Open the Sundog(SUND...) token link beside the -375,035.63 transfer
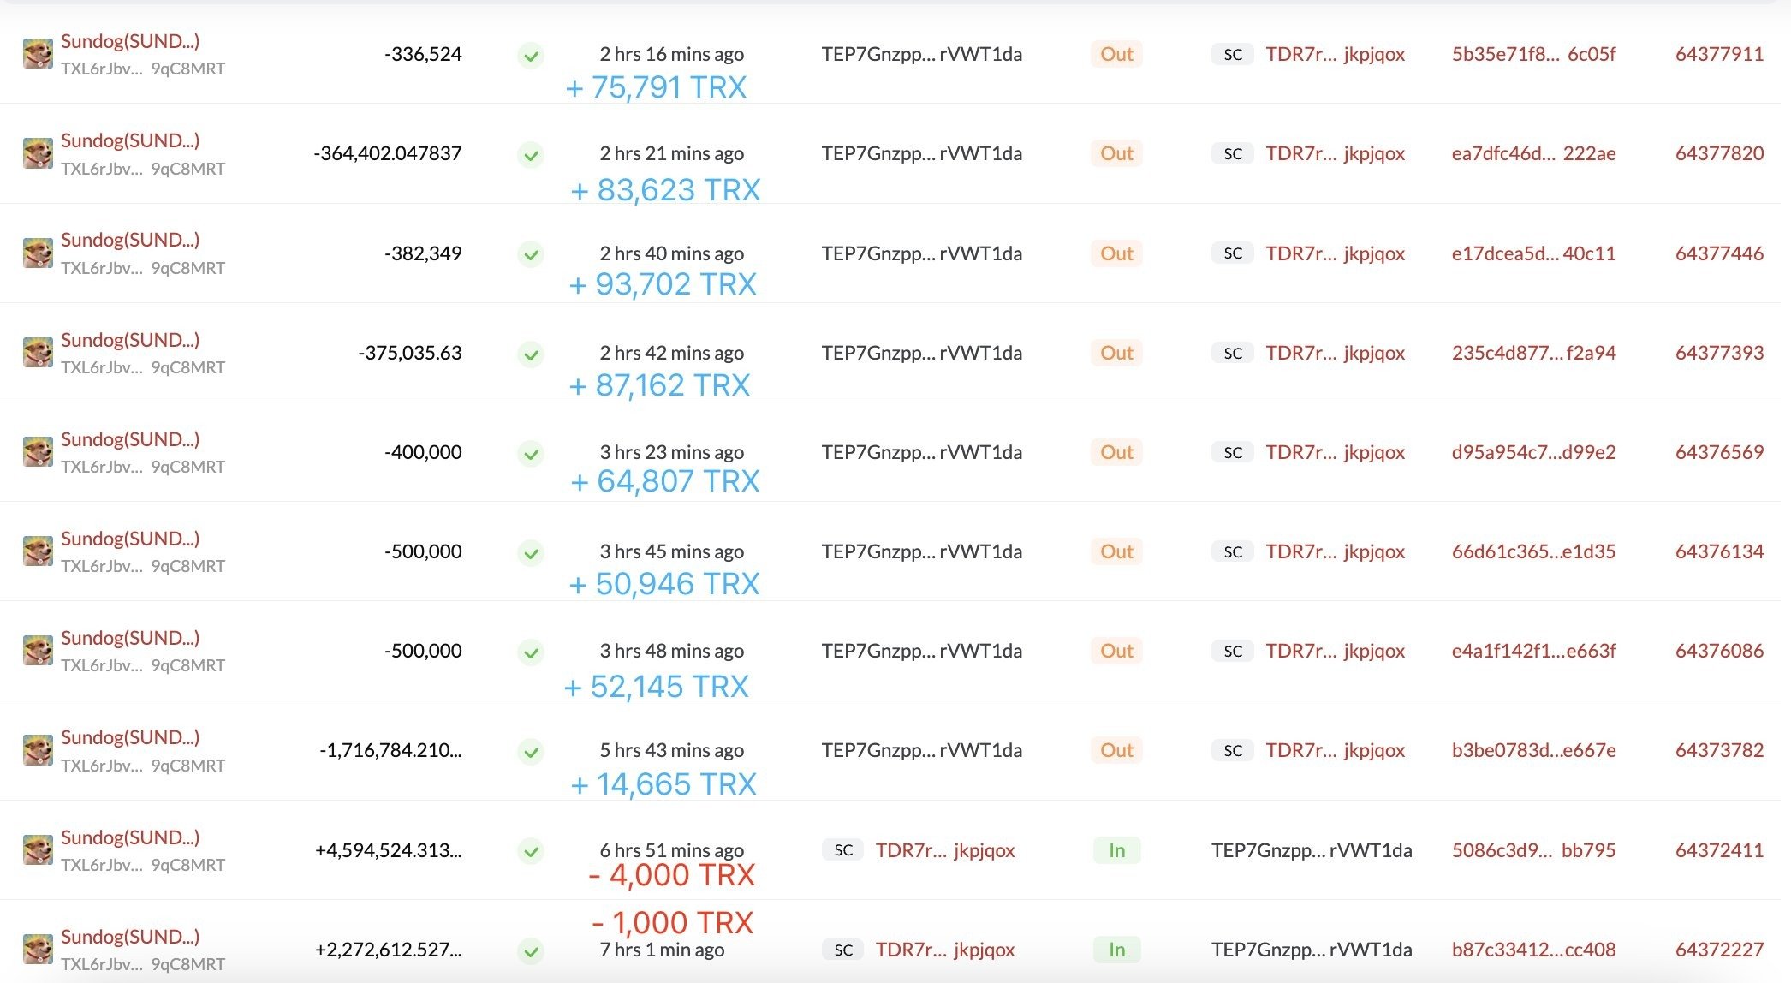This screenshot has height=983, width=1791. pyautogui.click(x=130, y=340)
